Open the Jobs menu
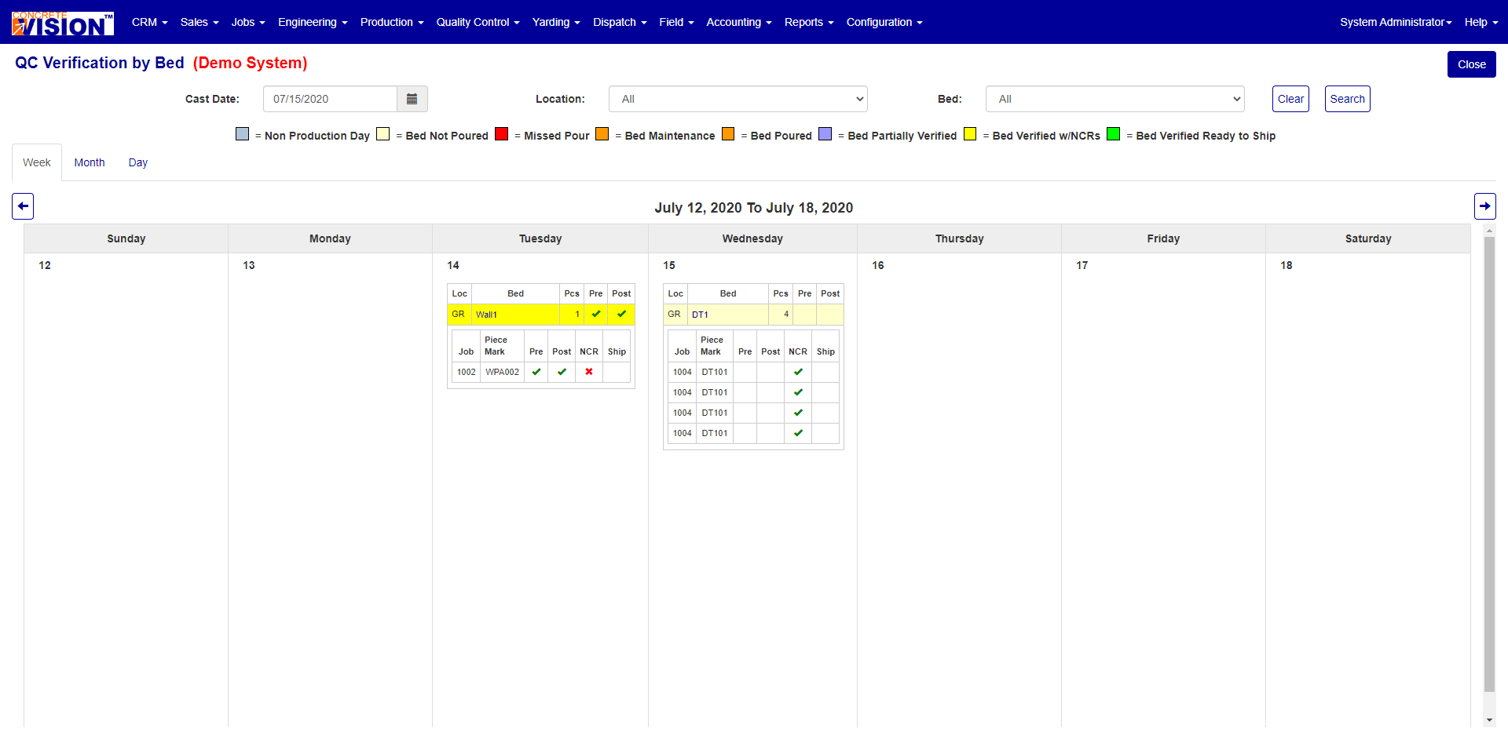1508x735 pixels. tap(248, 22)
